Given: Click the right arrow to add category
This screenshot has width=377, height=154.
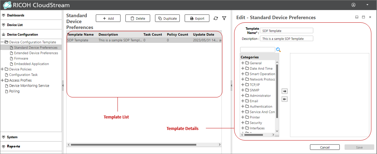Looking at the screenshot, I should (285, 91).
